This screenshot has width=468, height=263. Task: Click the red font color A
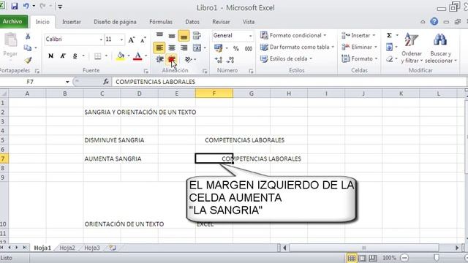click(x=137, y=56)
